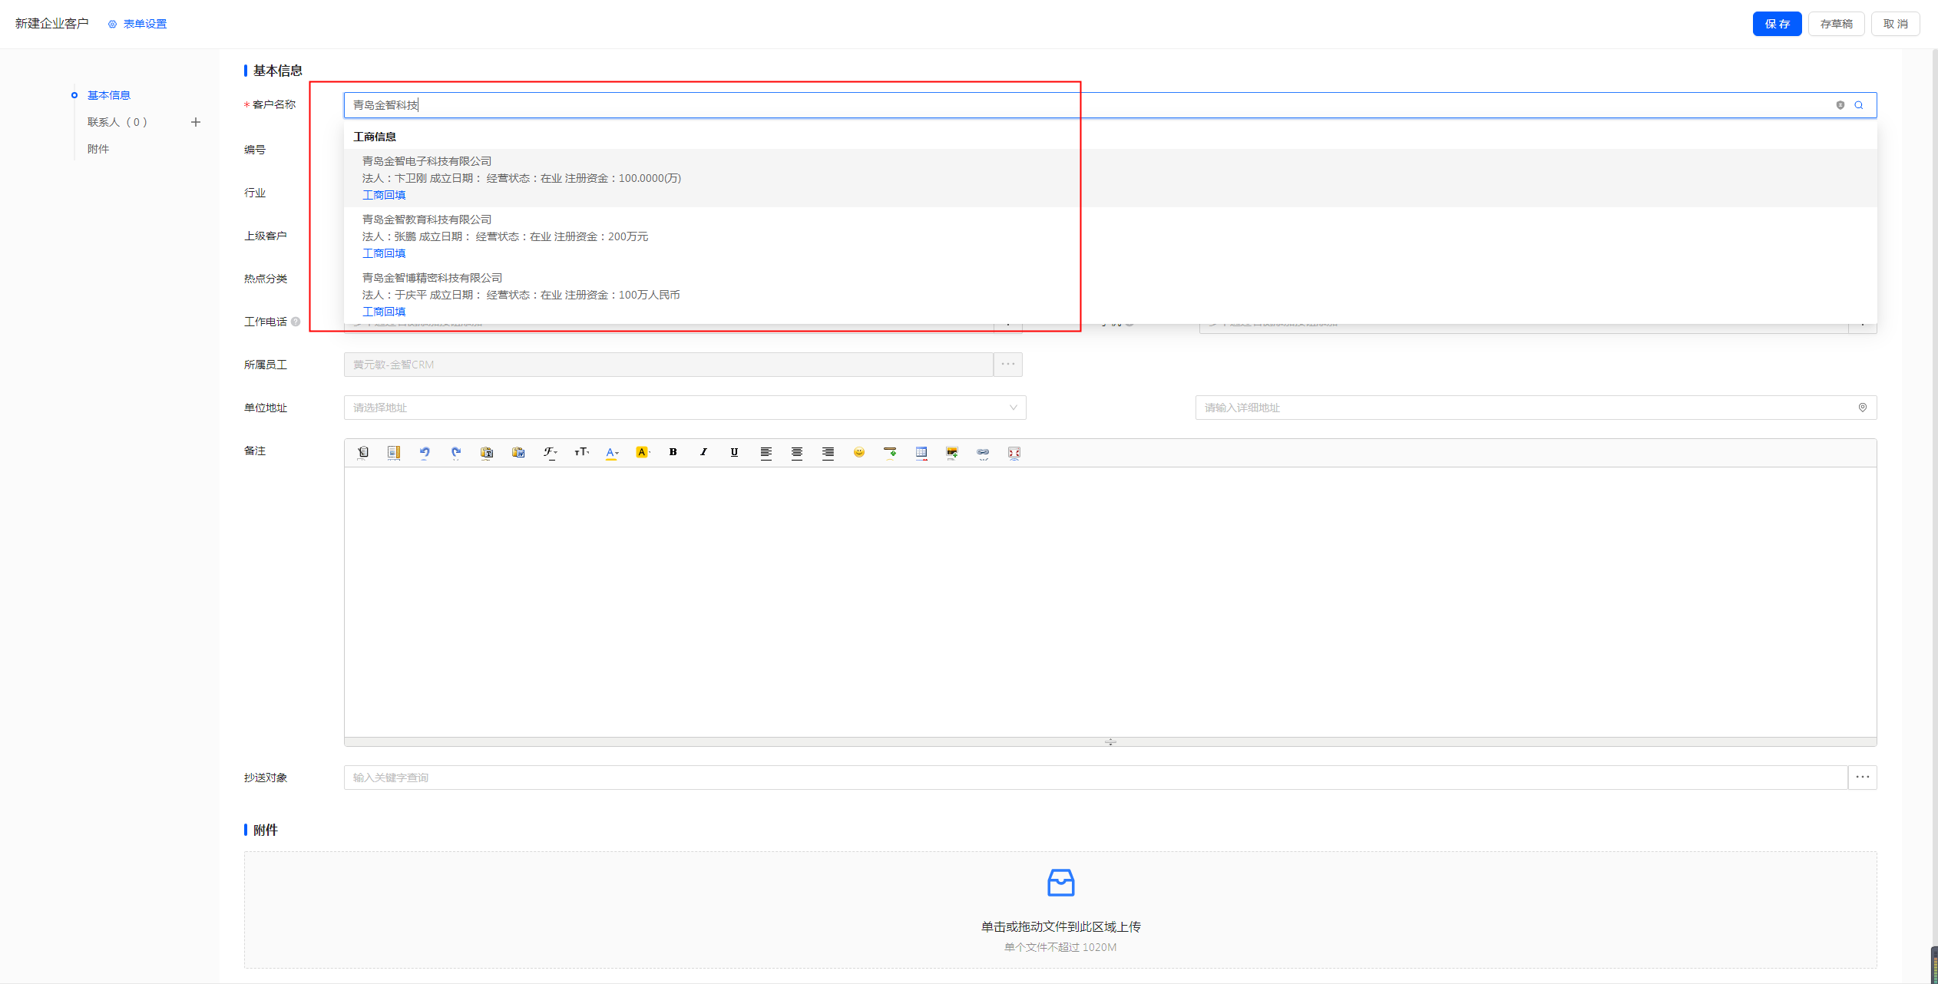
Task: Click the 所属员工 field 黄元敏-金智CRM
Action: coord(669,365)
